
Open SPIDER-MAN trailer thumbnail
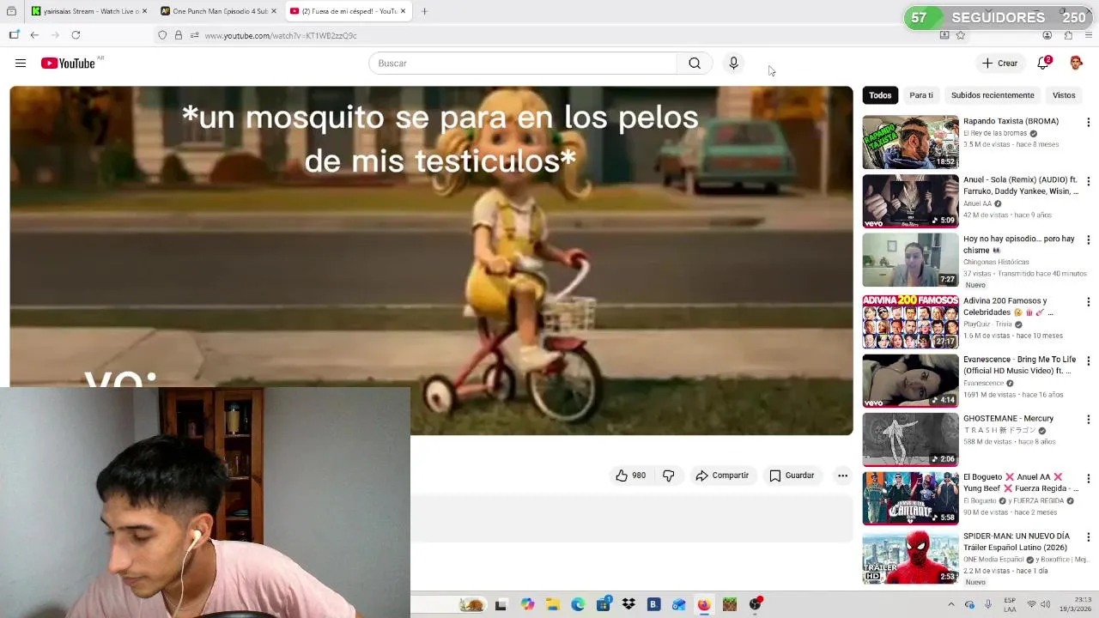click(910, 557)
